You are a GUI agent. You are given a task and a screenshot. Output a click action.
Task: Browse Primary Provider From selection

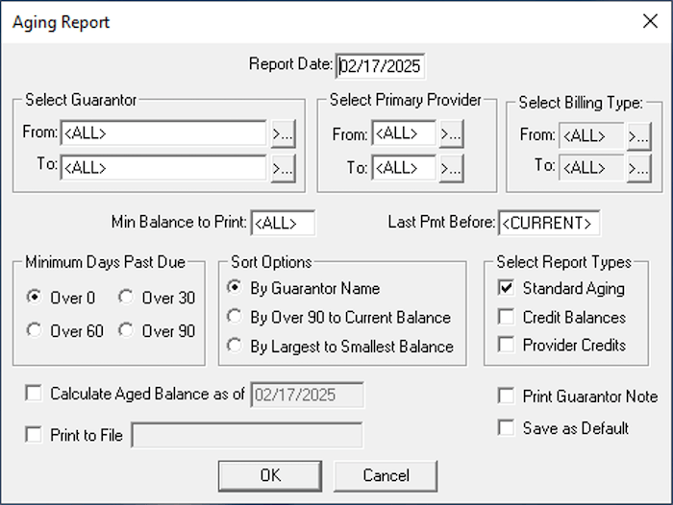[x=451, y=134]
